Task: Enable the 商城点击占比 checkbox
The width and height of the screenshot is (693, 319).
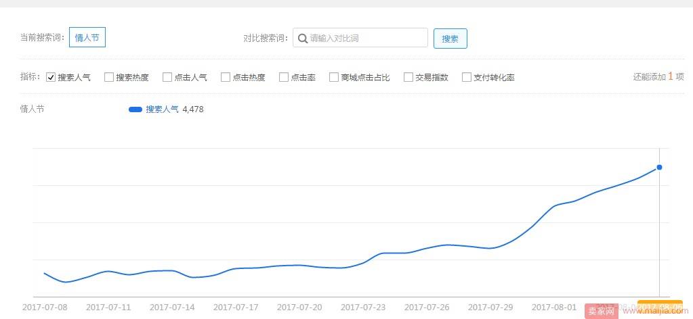Action: click(x=334, y=77)
